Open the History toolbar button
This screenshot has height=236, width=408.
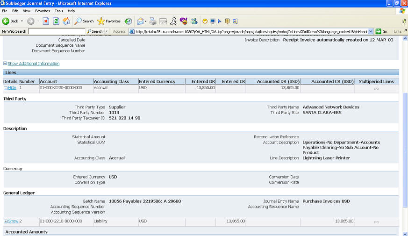[128, 21]
